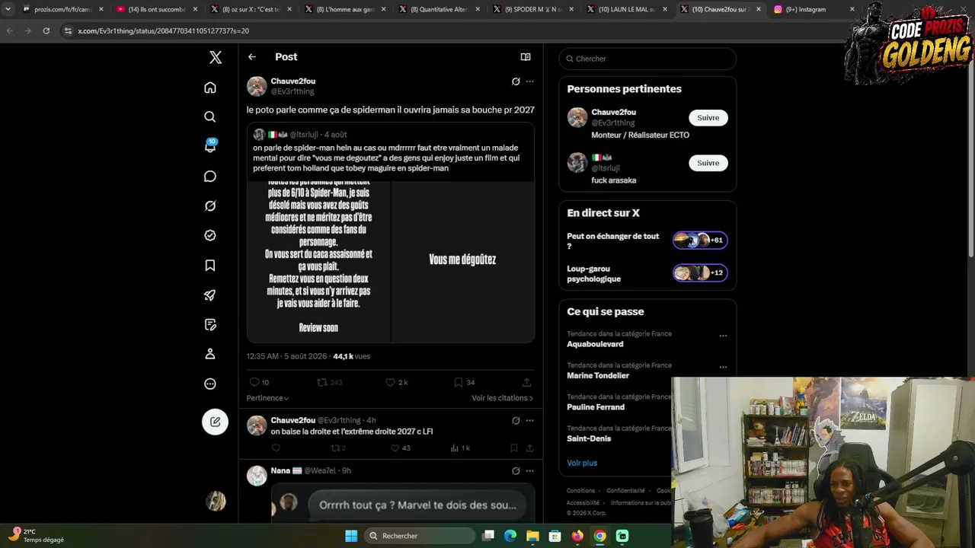The image size is (975, 548).
Task: Open the More circle icon in sidebar
Action: (x=210, y=384)
